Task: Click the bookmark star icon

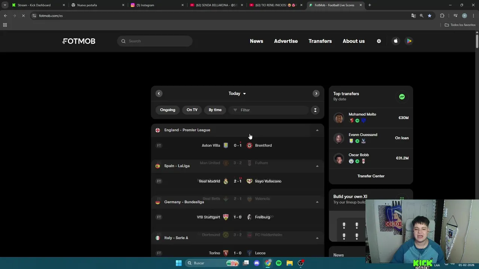Action: [x=430, y=16]
